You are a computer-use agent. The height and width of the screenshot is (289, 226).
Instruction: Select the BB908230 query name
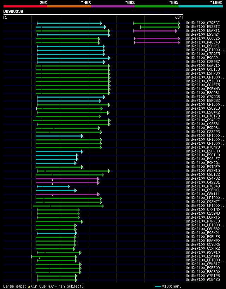coord(13,11)
